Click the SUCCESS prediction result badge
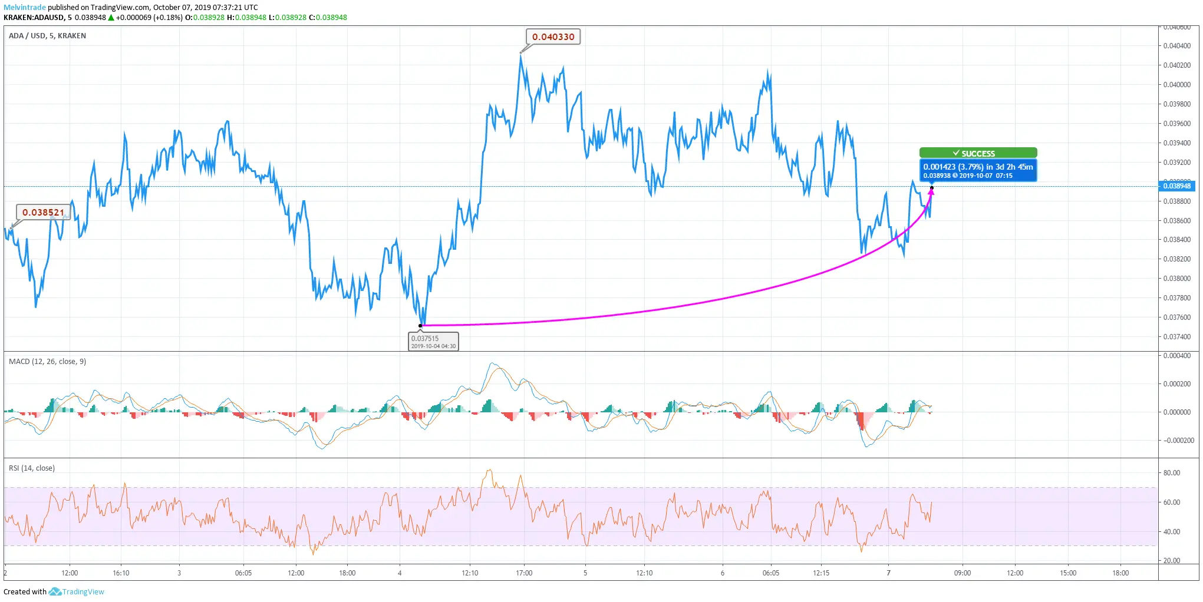This screenshot has width=1203, height=602. (x=978, y=153)
